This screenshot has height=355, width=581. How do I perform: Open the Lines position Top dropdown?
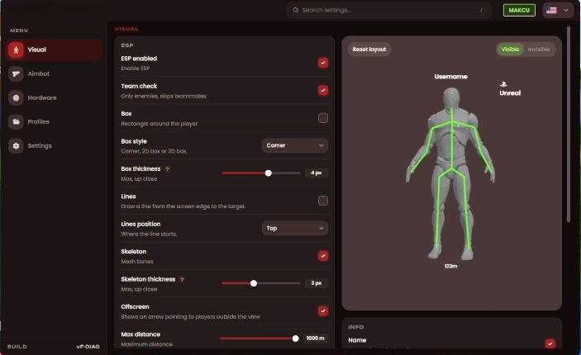pos(295,229)
